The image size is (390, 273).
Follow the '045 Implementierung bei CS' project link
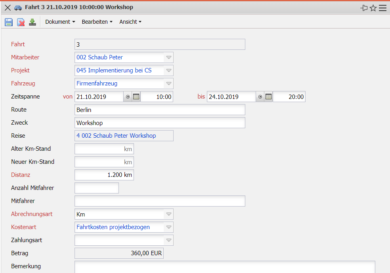[x=114, y=70]
